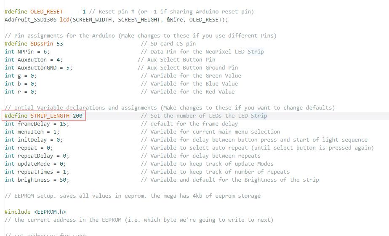Place cursor on SDssPin define line
The width and height of the screenshot is (389, 236).
(x=34, y=44)
